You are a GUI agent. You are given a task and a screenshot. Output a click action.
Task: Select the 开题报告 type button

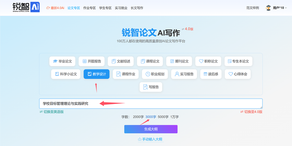click(92, 61)
